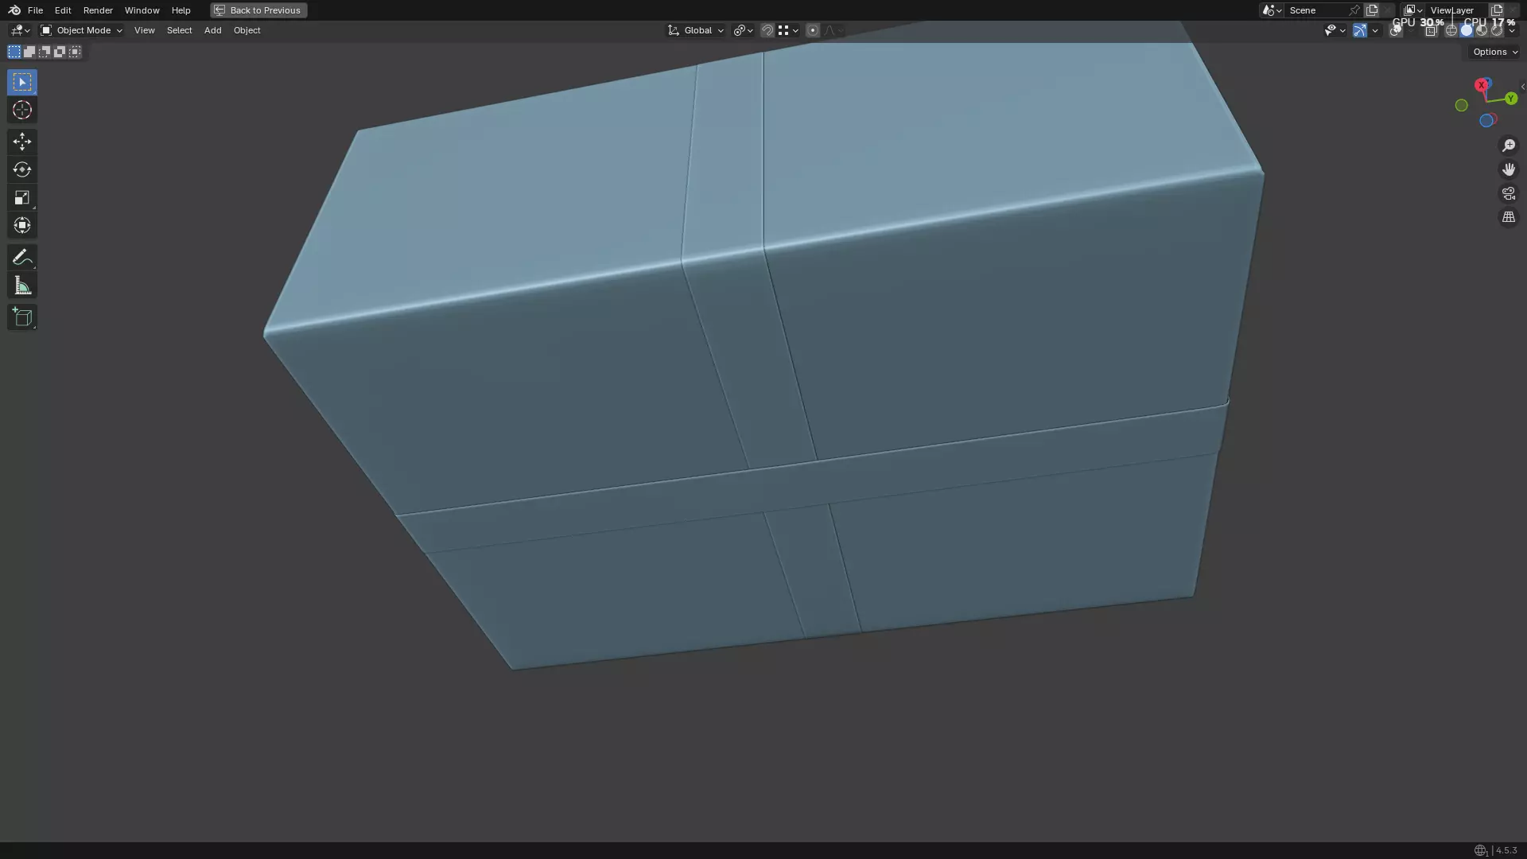The image size is (1527, 859).
Task: Open the File menu
Action: 35,10
